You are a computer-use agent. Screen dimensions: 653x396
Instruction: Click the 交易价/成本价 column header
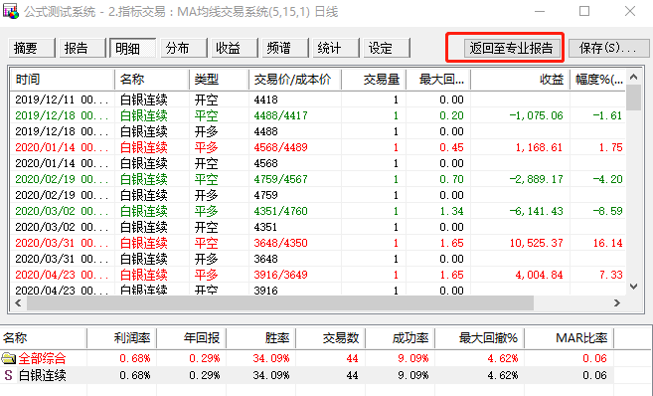coord(295,80)
